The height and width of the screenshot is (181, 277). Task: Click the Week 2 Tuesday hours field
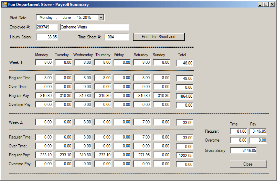pyautogui.click(x=63, y=122)
